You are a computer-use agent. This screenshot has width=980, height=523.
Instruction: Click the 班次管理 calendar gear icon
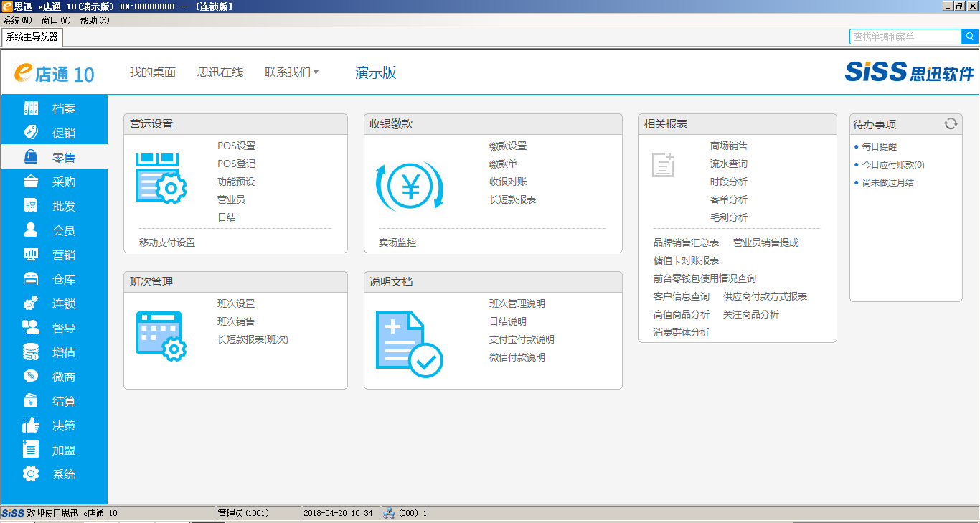coord(161,335)
